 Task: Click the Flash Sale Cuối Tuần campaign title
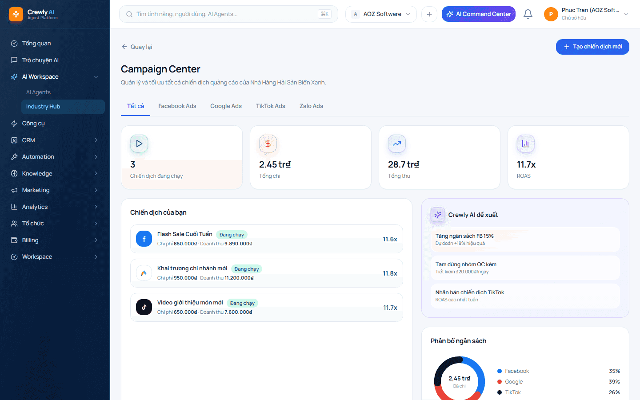coord(185,234)
